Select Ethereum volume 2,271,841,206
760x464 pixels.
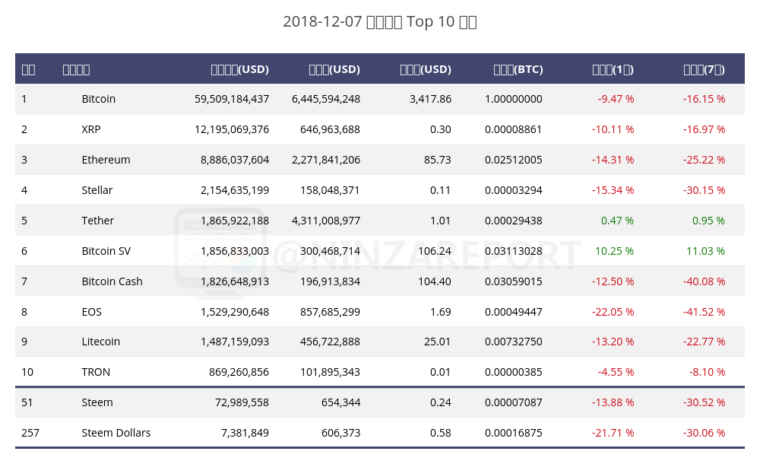click(x=326, y=160)
